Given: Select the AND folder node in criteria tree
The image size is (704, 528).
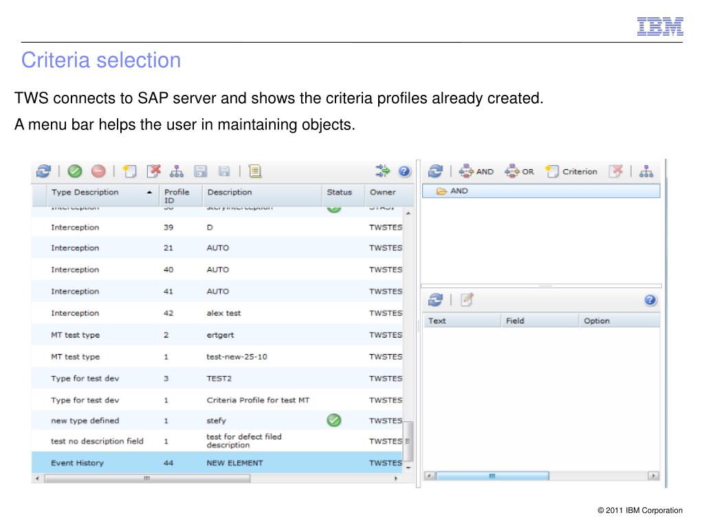Looking at the screenshot, I should pos(541,191).
